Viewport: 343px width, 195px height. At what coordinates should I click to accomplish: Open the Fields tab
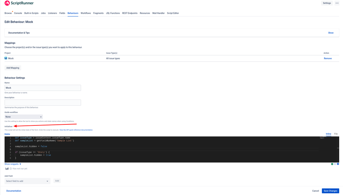(62, 13)
